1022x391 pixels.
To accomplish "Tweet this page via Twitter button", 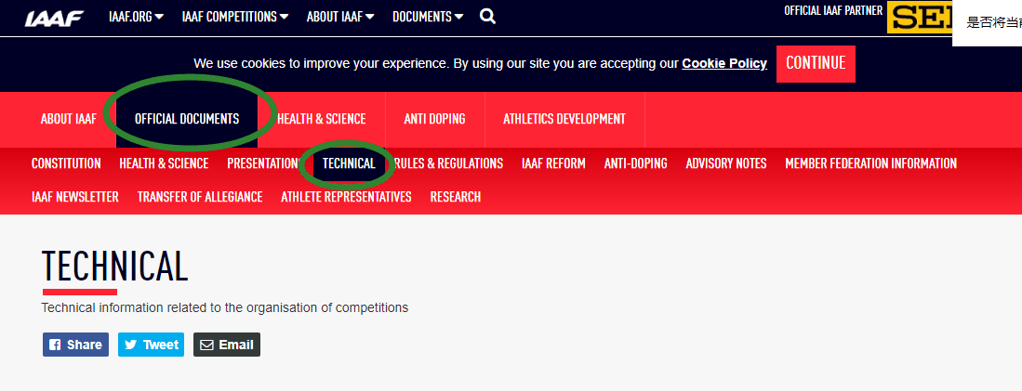I will click(x=152, y=345).
